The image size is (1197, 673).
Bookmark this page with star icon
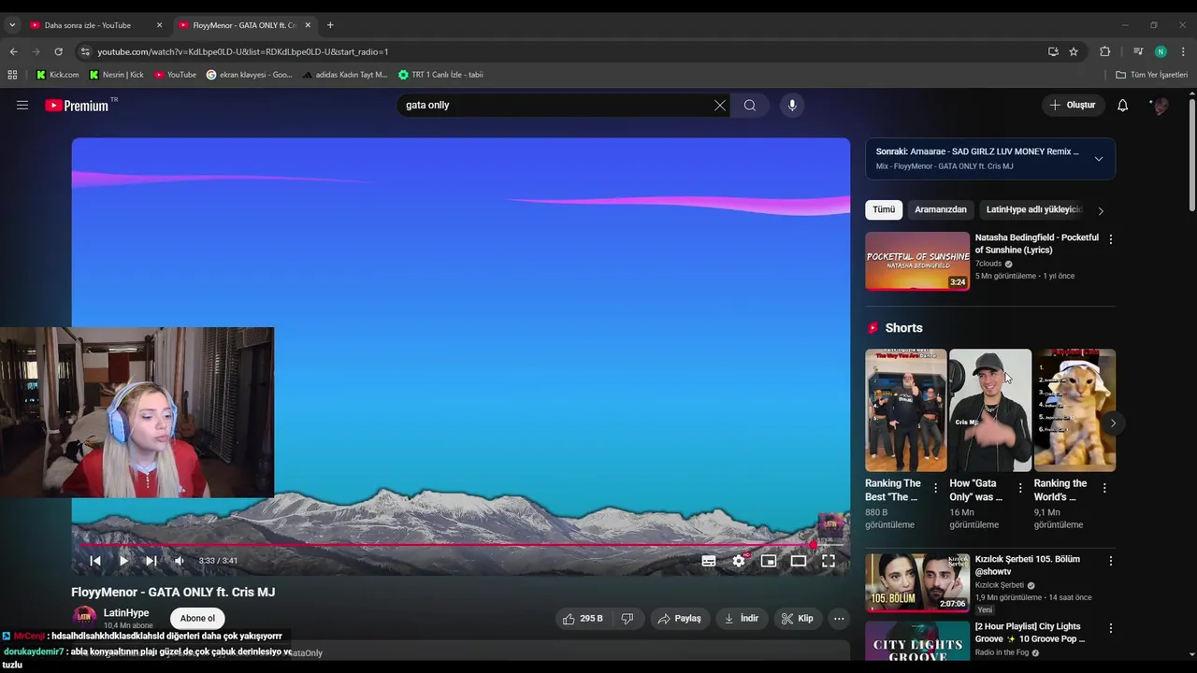pyautogui.click(x=1074, y=51)
